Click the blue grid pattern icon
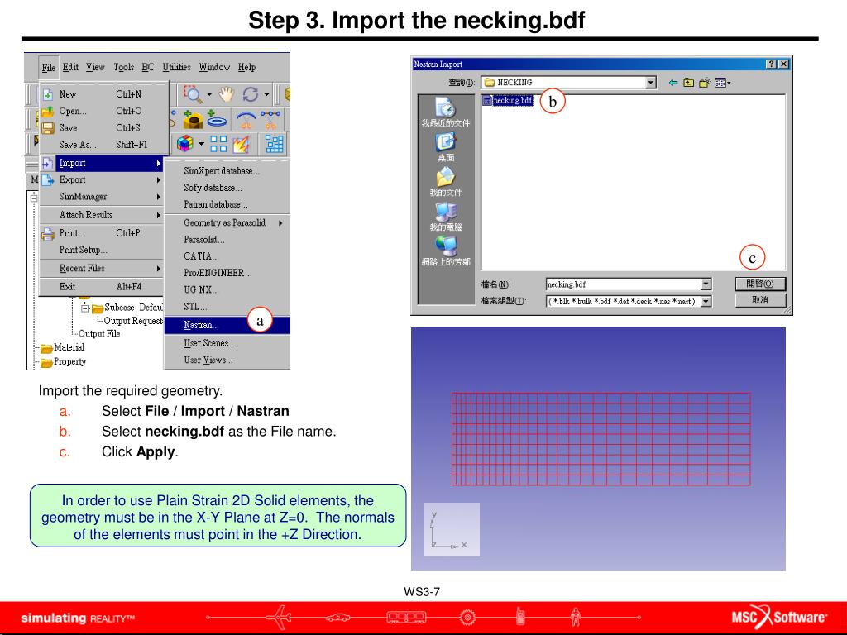The height and width of the screenshot is (635, 847). [274, 144]
